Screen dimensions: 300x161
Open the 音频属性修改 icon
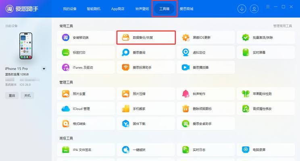pos(246,109)
